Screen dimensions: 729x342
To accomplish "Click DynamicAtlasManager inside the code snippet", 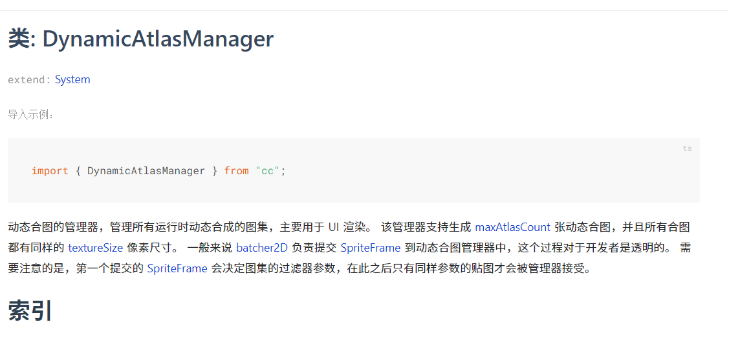I will 146,171.
